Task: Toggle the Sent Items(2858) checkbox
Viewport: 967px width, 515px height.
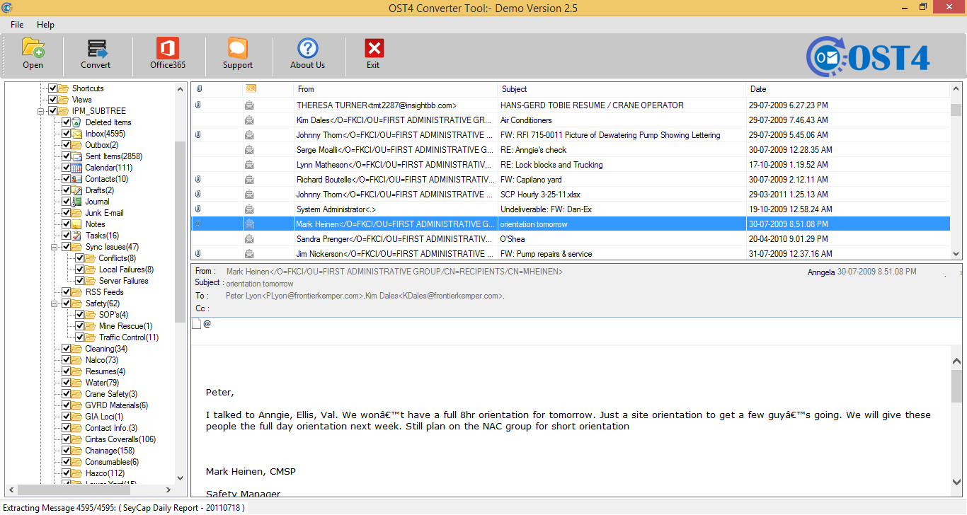Action: click(x=66, y=156)
